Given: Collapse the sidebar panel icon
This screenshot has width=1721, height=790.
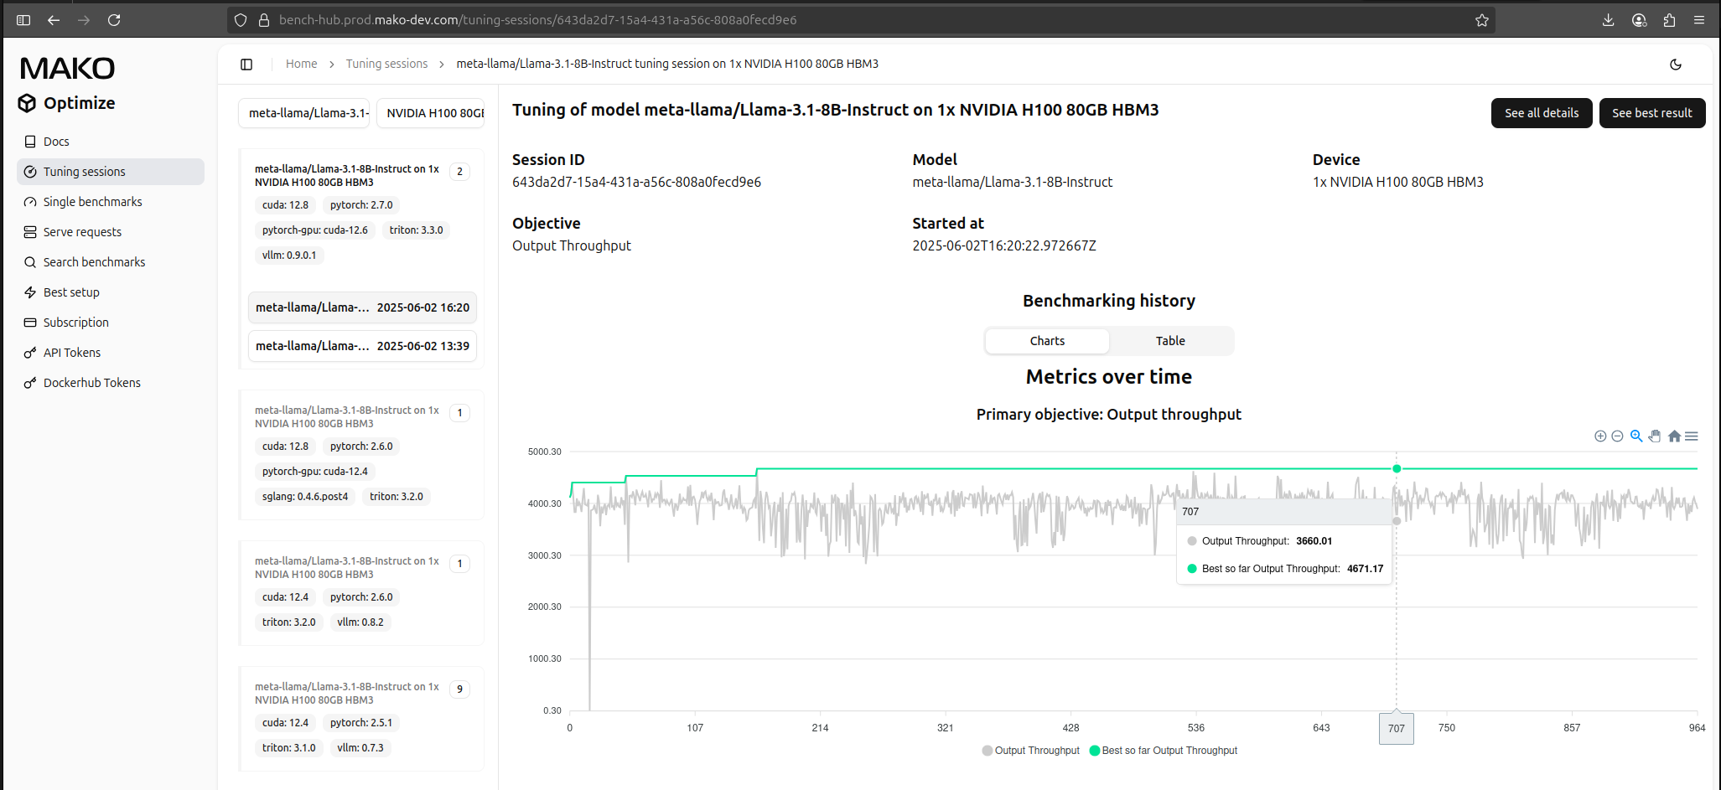Looking at the screenshot, I should click(x=246, y=65).
